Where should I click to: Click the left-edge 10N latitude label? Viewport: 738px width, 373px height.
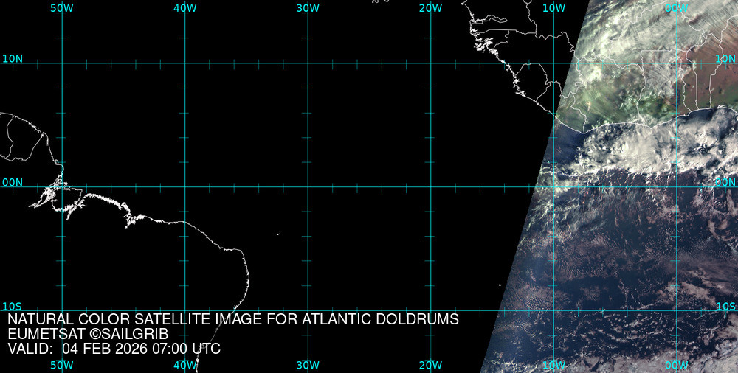click(13, 58)
